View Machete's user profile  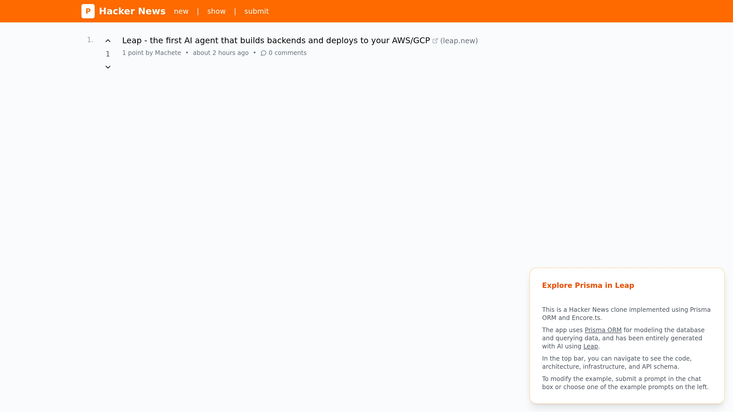[x=168, y=53]
